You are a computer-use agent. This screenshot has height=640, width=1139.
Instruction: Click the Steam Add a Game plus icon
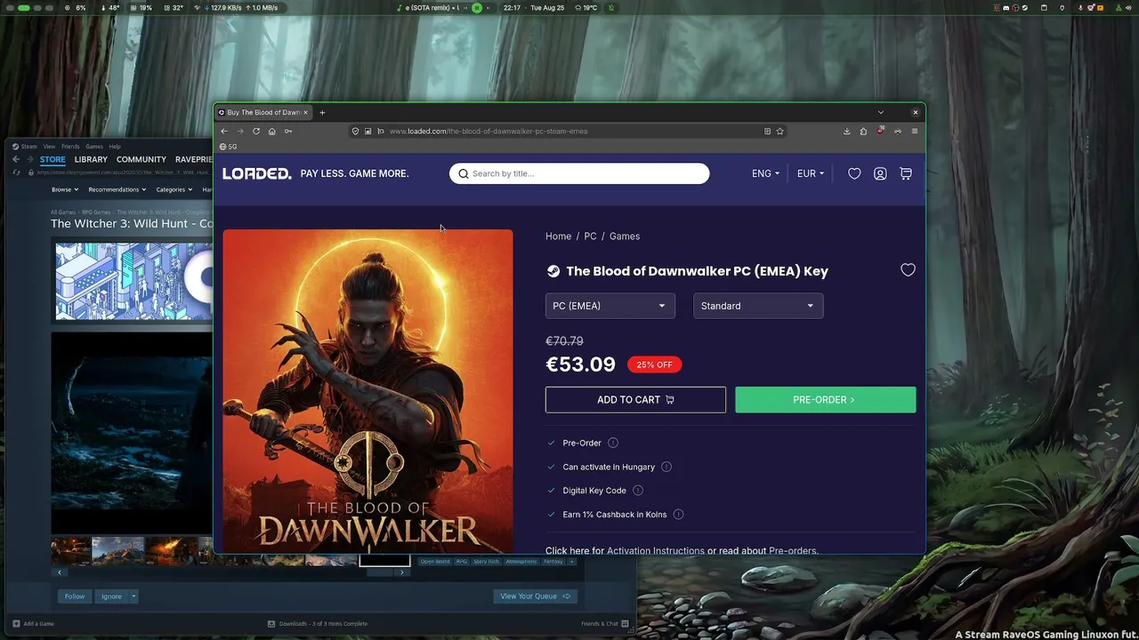click(x=16, y=624)
